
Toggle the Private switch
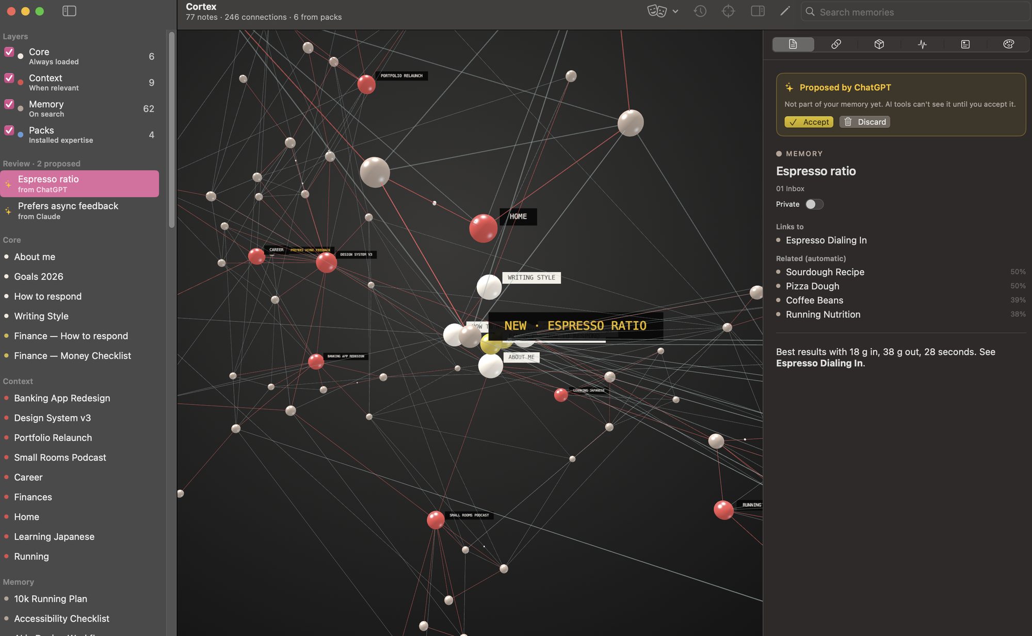point(814,204)
